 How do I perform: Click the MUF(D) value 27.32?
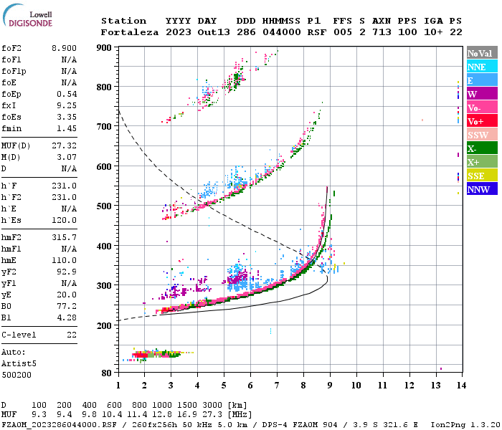click(64, 146)
